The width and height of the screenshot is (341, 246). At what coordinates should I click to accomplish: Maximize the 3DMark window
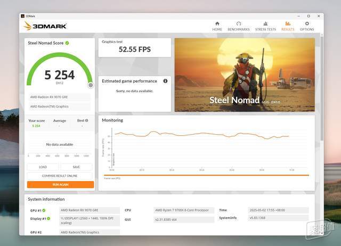click(x=308, y=16)
